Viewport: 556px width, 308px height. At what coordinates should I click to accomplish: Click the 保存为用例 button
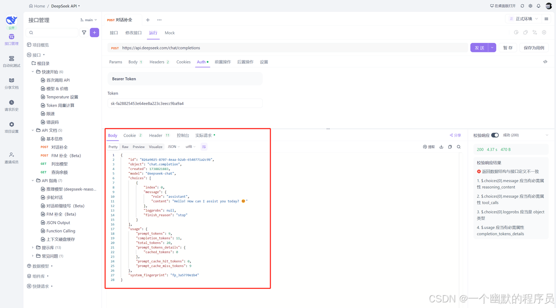(534, 48)
